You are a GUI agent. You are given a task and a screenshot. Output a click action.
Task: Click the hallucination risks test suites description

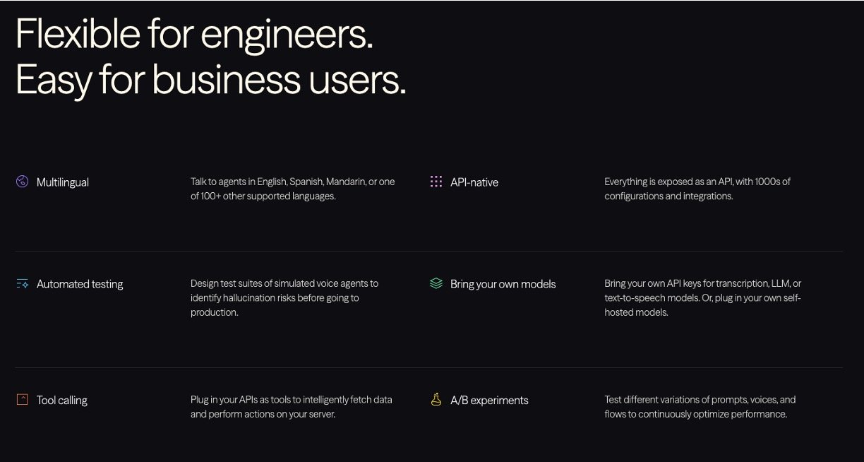(x=284, y=297)
